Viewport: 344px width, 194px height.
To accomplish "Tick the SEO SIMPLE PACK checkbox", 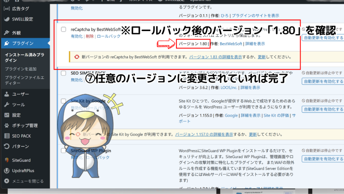I will tap(63, 73).
